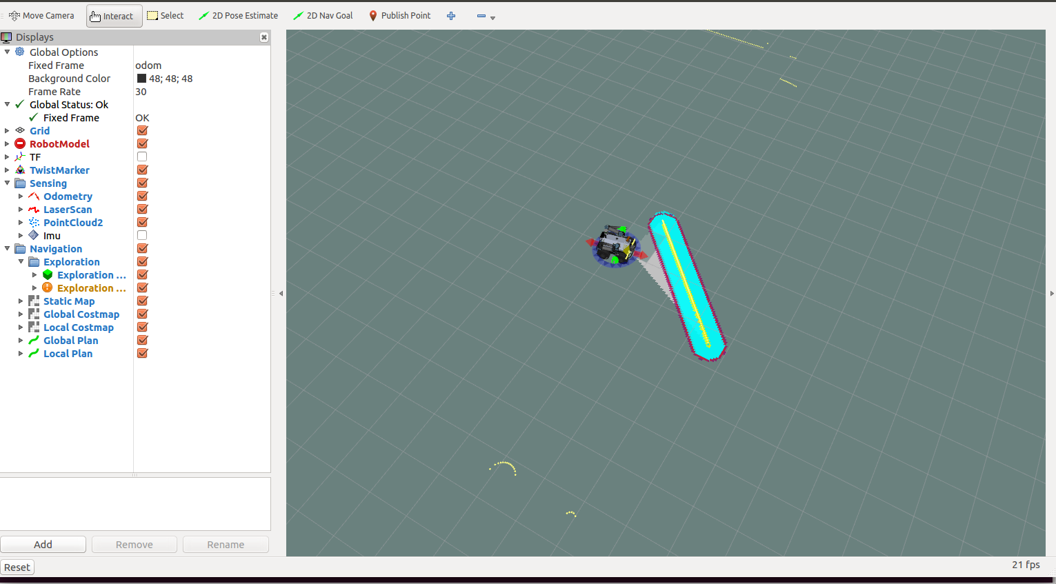Click the Imu diamond icon
Image resolution: width=1056 pixels, height=584 pixels.
(34, 235)
